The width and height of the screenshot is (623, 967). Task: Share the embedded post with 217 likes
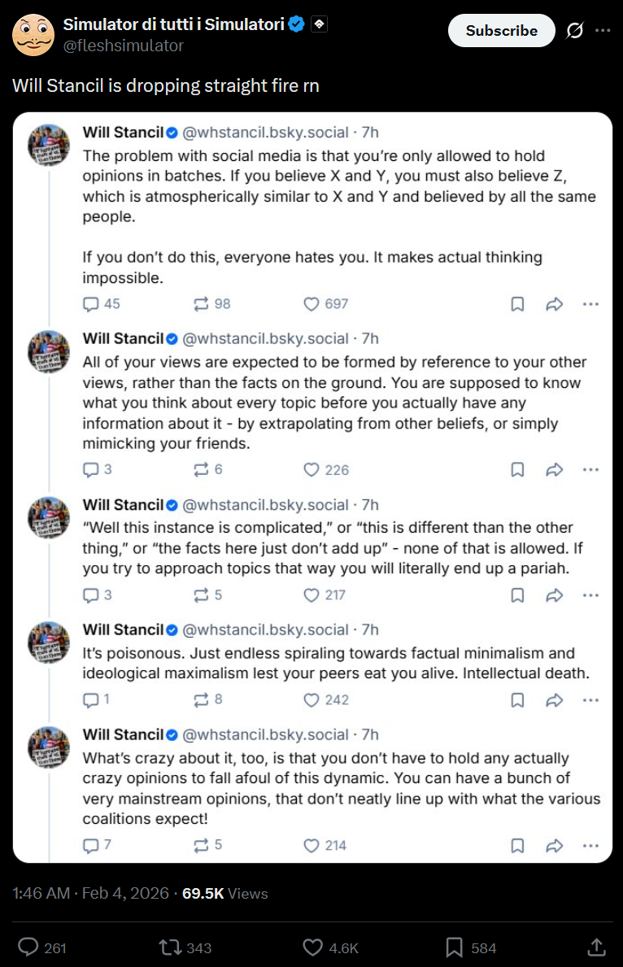(555, 595)
